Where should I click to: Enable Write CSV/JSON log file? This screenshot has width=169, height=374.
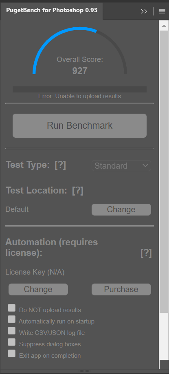point(11,330)
